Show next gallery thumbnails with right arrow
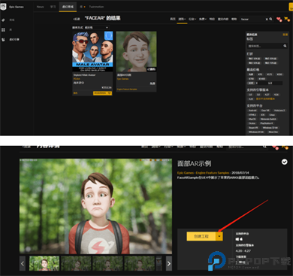The image size is (293, 276). point(169,263)
